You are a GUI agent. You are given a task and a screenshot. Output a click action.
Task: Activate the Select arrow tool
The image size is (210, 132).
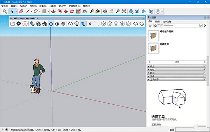(x=12, y=12)
